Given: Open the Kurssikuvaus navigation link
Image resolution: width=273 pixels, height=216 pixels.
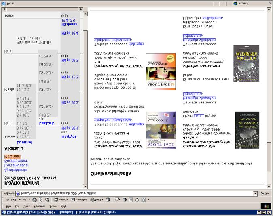Looking at the screenshot, I should (x=16, y=165).
